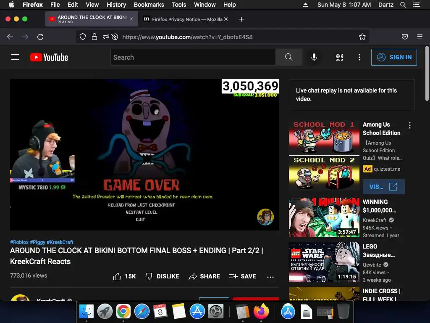The image size is (430, 323).
Task: Open Spotlight search in menu bar
Action: click(x=403, y=5)
